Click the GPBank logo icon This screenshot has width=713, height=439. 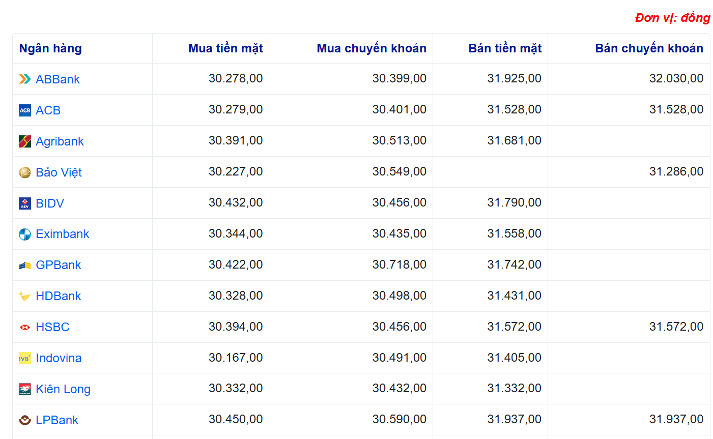coord(25,266)
